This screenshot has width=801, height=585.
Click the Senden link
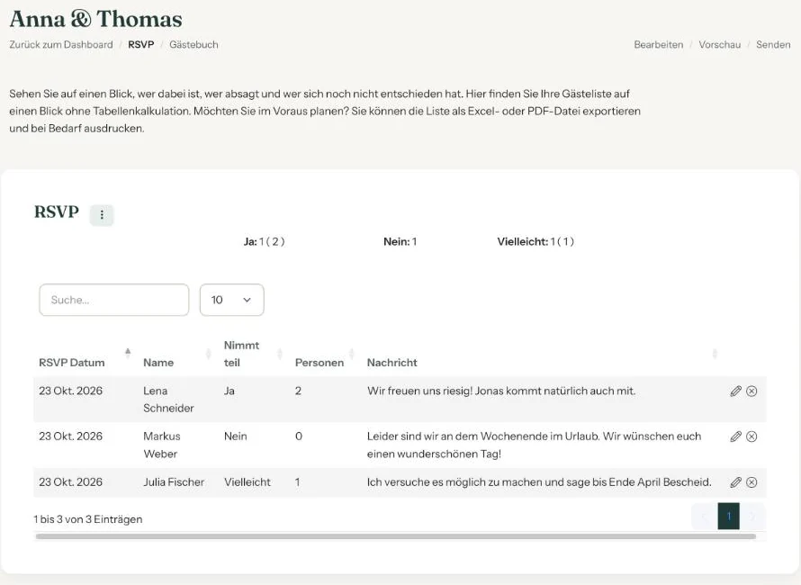pos(773,44)
